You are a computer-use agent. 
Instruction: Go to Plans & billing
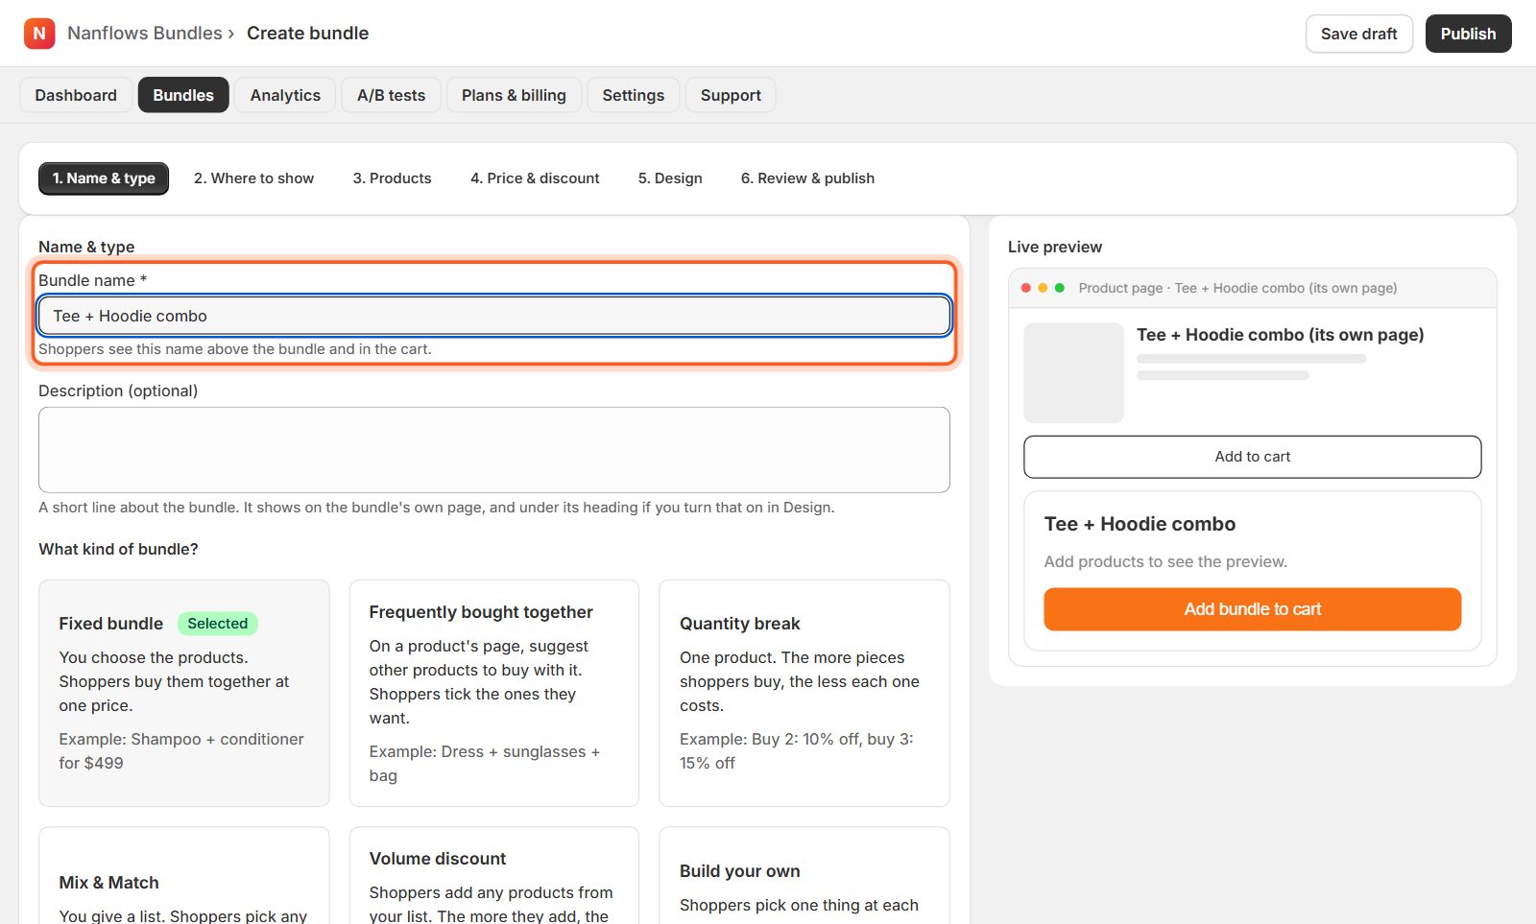pyautogui.click(x=514, y=95)
